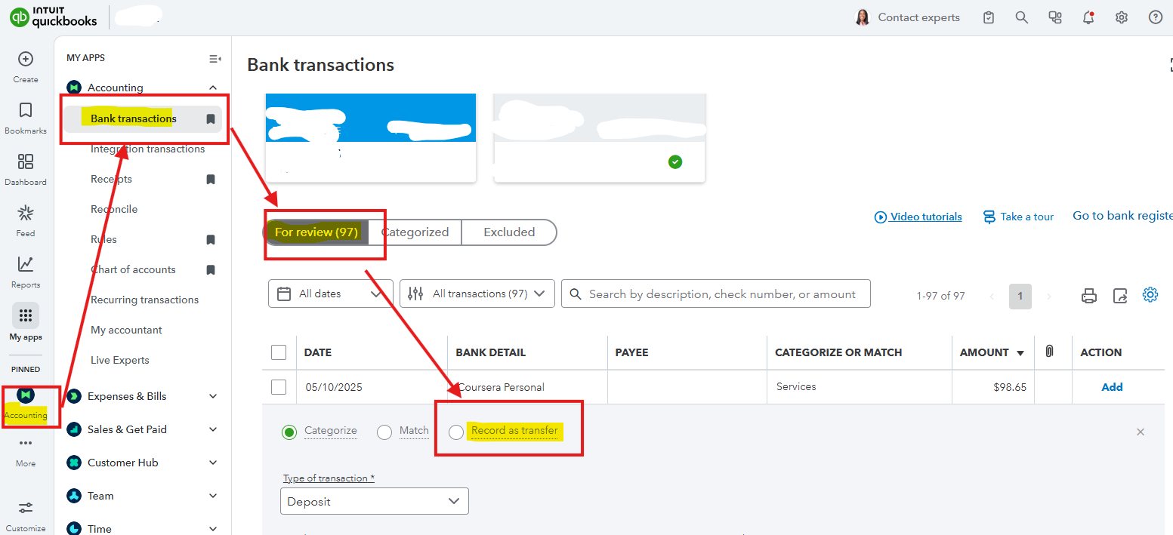
Task: Close the expanded transaction panel
Action: click(x=1141, y=432)
